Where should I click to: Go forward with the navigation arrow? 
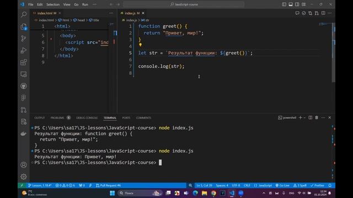pos(118,4)
